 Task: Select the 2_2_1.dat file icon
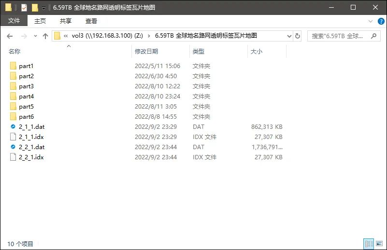coord(13,147)
